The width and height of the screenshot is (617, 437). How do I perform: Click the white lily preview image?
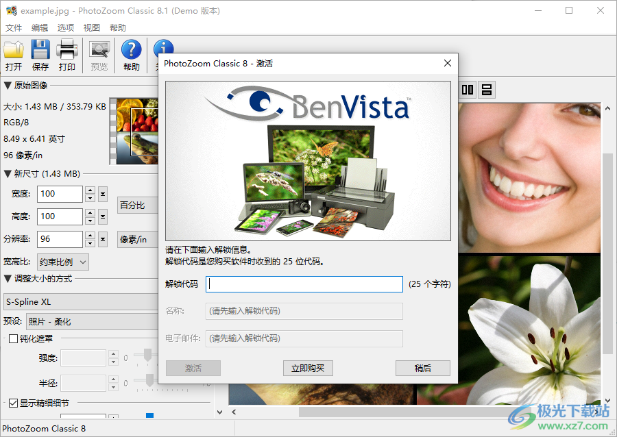click(529, 330)
